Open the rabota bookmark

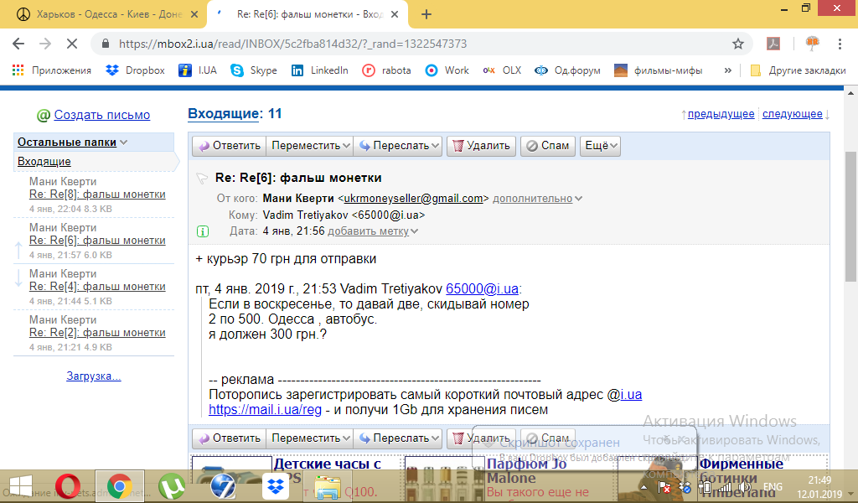pyautogui.click(x=386, y=70)
